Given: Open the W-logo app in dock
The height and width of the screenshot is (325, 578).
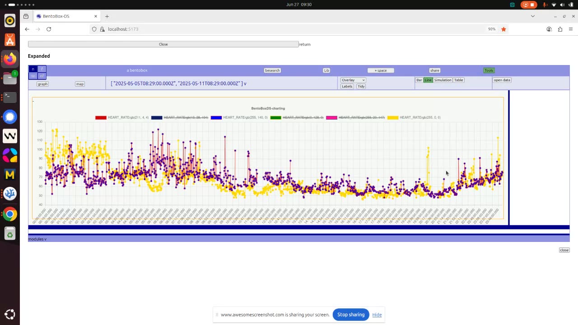Looking at the screenshot, I should (10, 135).
